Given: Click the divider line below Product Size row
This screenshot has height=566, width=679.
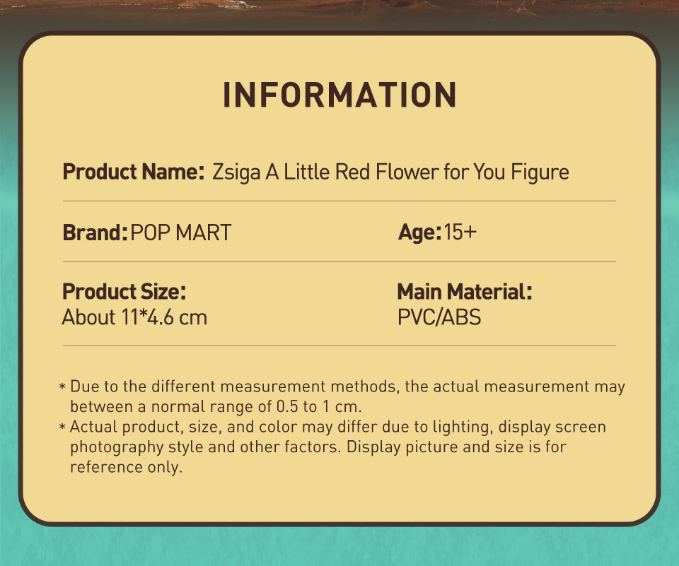Looking at the screenshot, I should coord(339,346).
